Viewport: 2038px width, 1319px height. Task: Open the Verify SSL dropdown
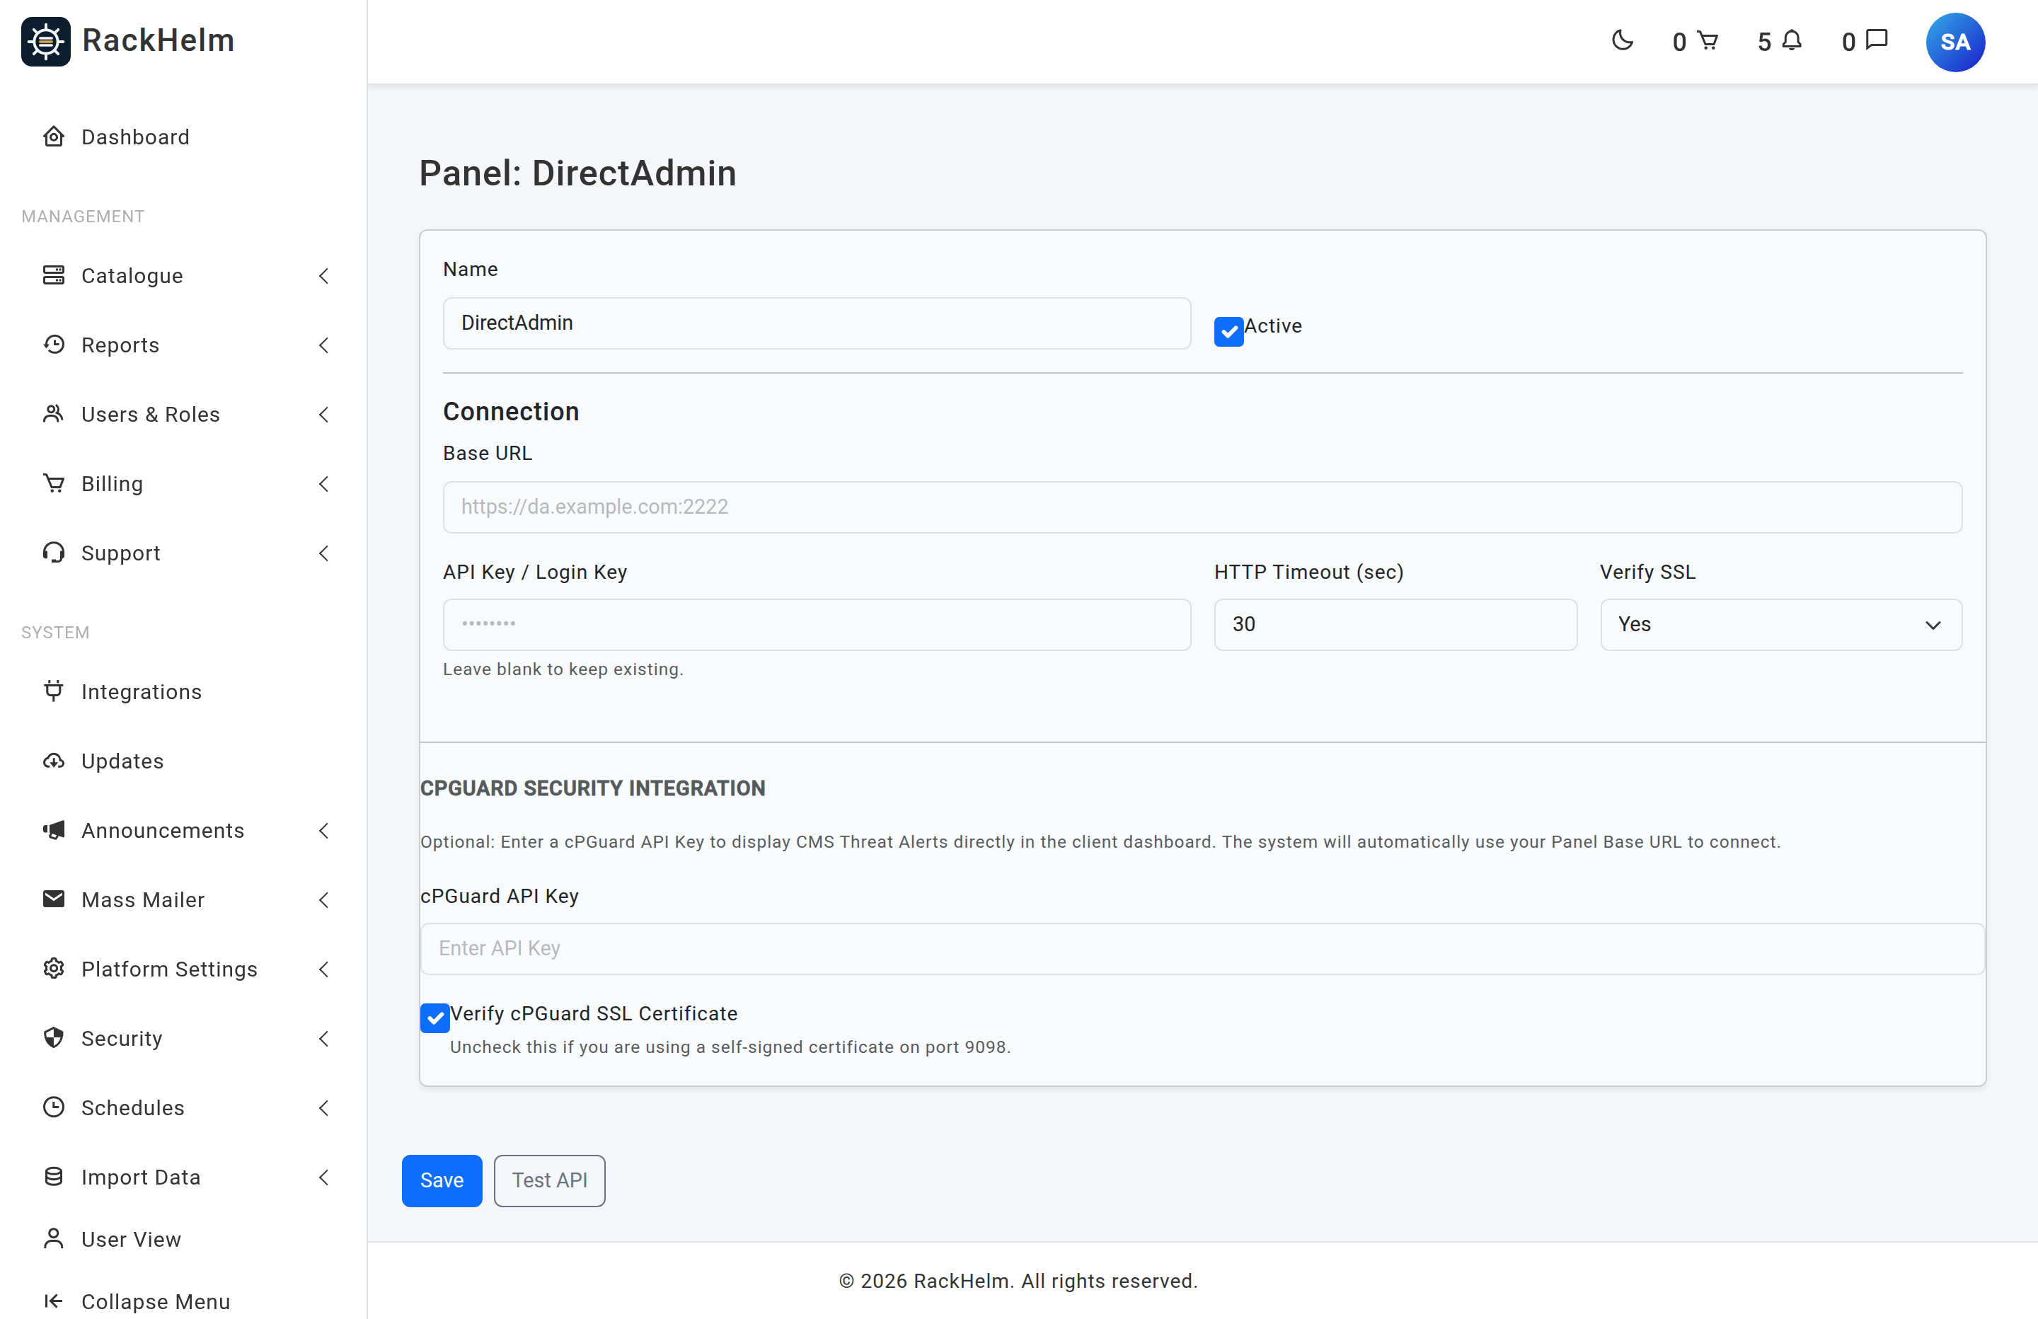coord(1781,624)
